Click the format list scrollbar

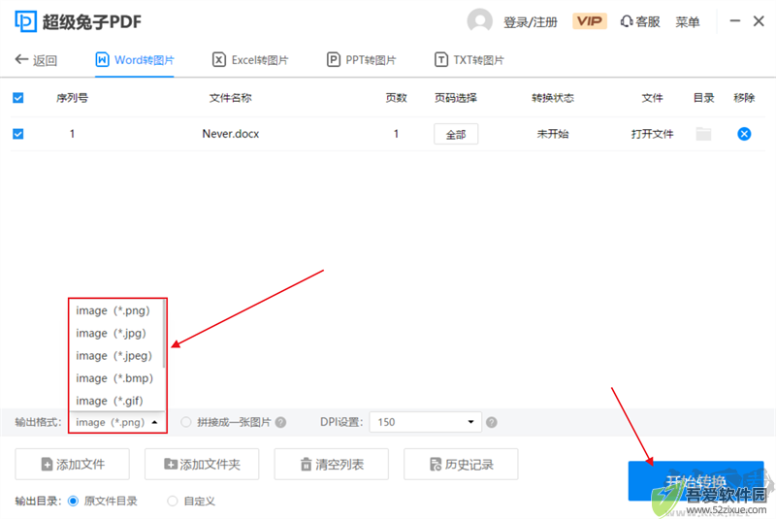coord(163,334)
